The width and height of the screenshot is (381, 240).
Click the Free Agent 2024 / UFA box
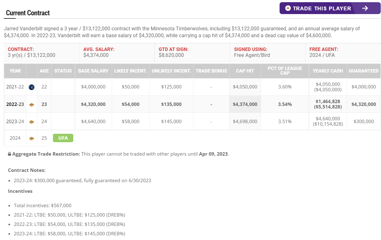[x=342, y=52]
